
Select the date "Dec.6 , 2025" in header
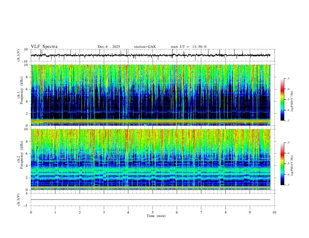point(109,47)
